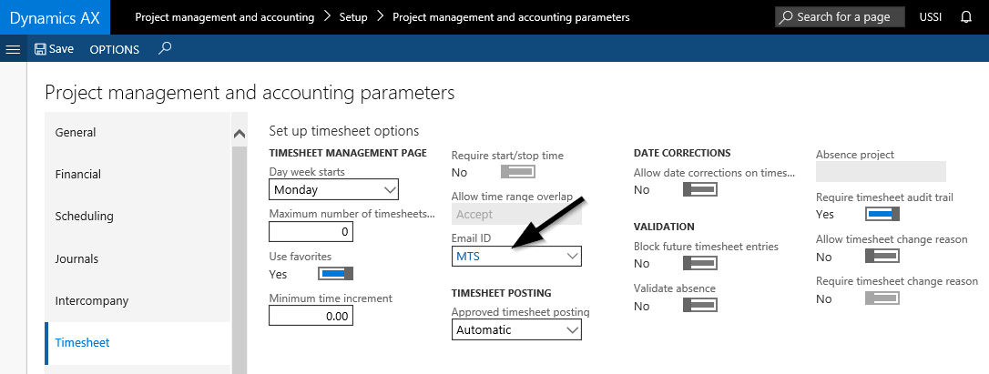Screen dimensions: 989x374
Task: Open the notifications bell
Action: coord(966,17)
